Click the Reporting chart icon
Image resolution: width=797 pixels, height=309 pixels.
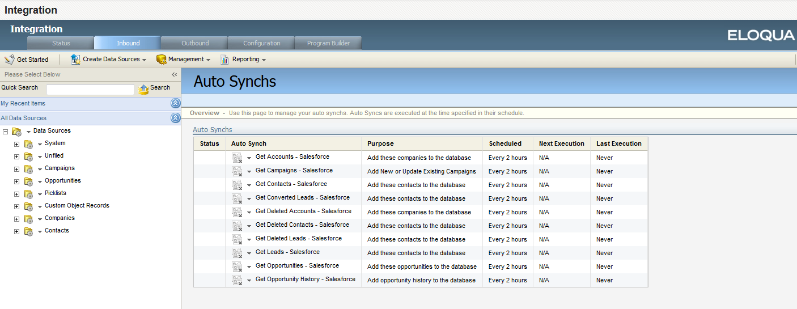tap(225, 59)
